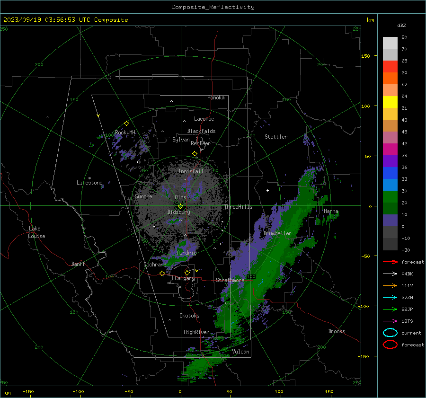The width and height of the screenshot is (426, 398).
Task: Click the Brooks label
Action: (337, 331)
